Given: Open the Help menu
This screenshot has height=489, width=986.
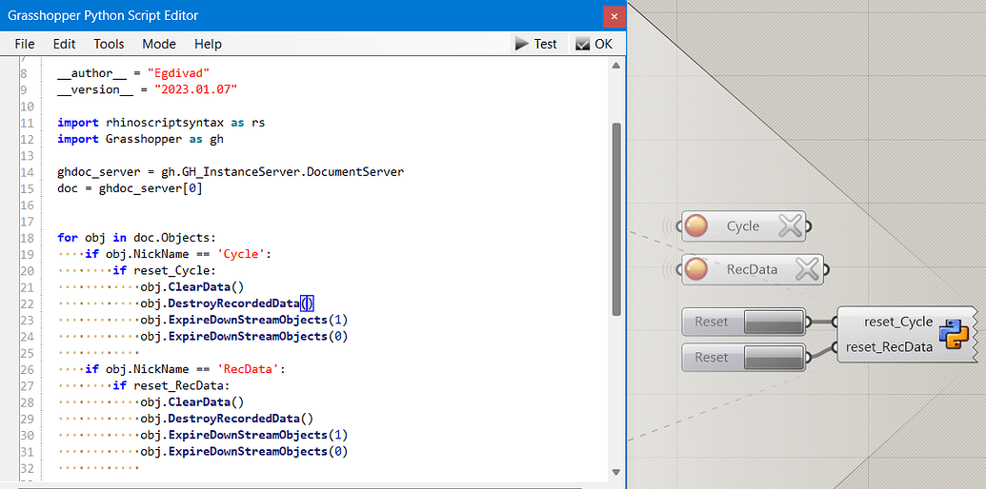Looking at the screenshot, I should [208, 44].
